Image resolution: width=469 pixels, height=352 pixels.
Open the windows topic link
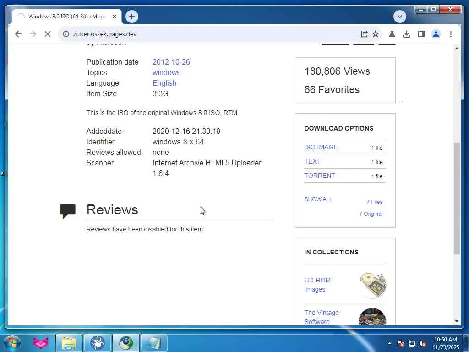pos(166,73)
